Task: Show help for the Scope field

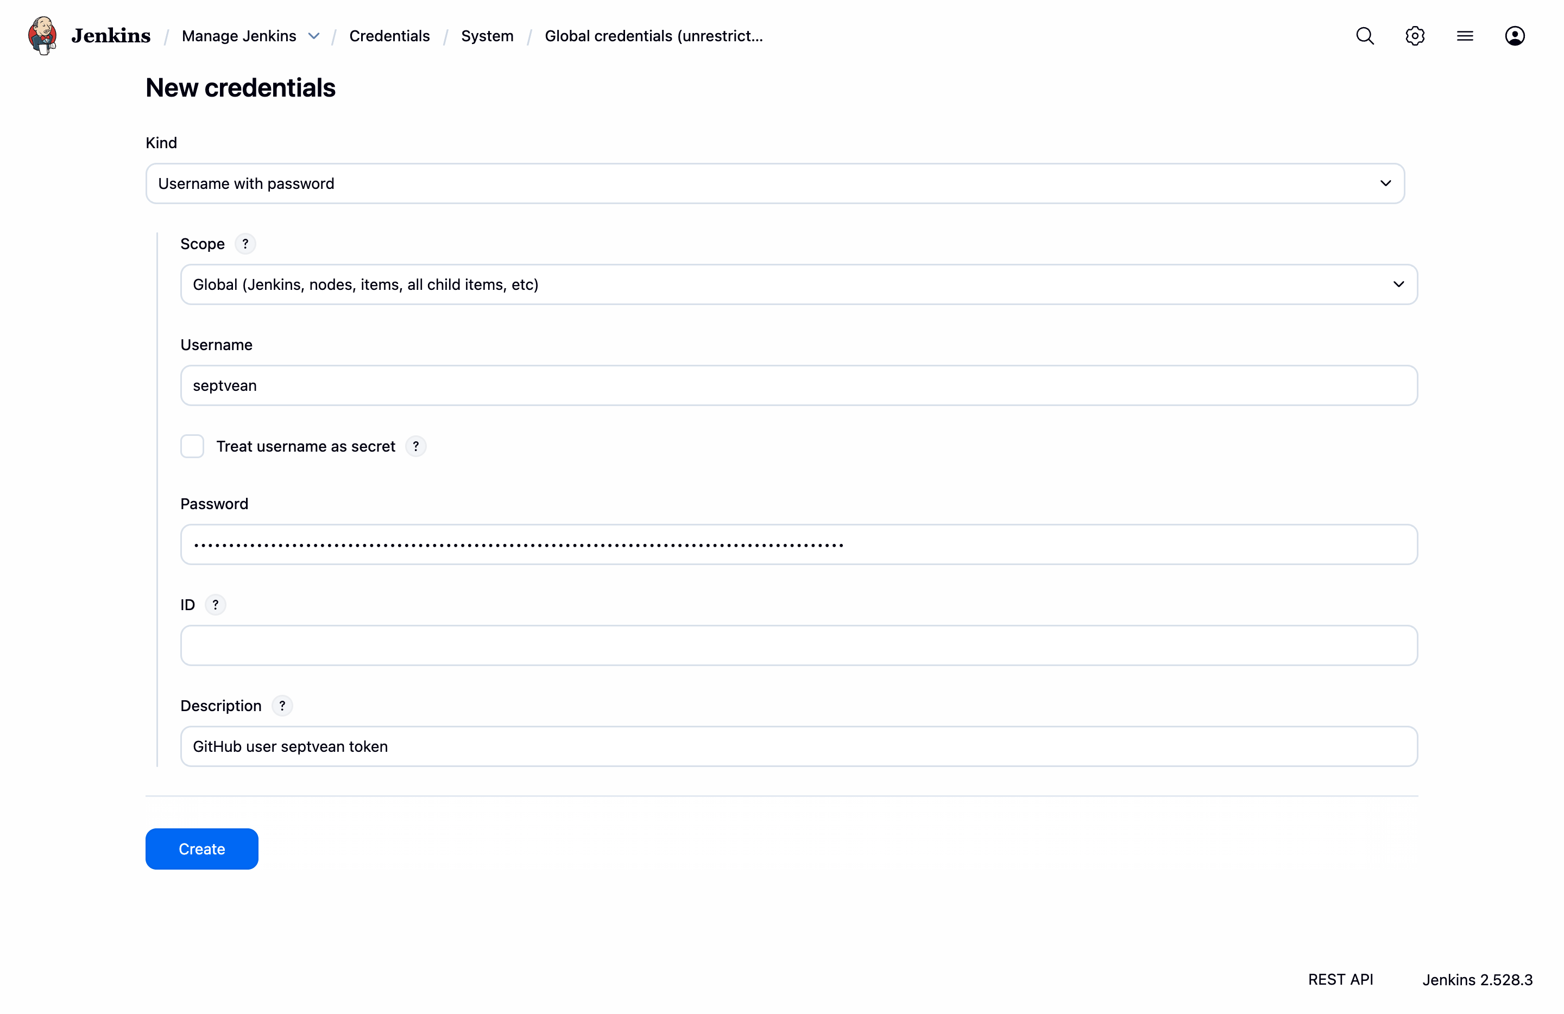Action: pos(245,244)
